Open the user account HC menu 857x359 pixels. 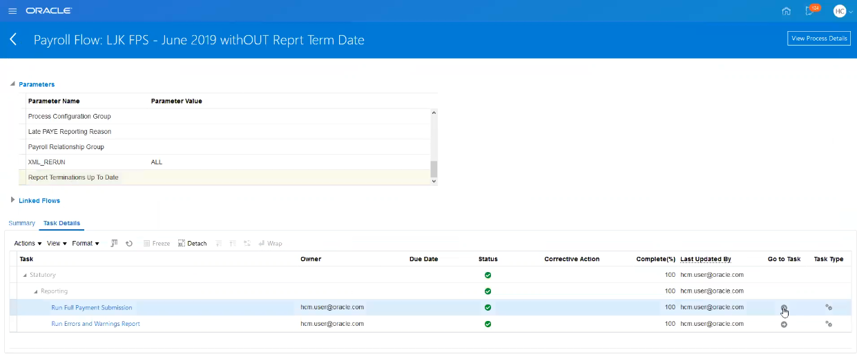(840, 11)
